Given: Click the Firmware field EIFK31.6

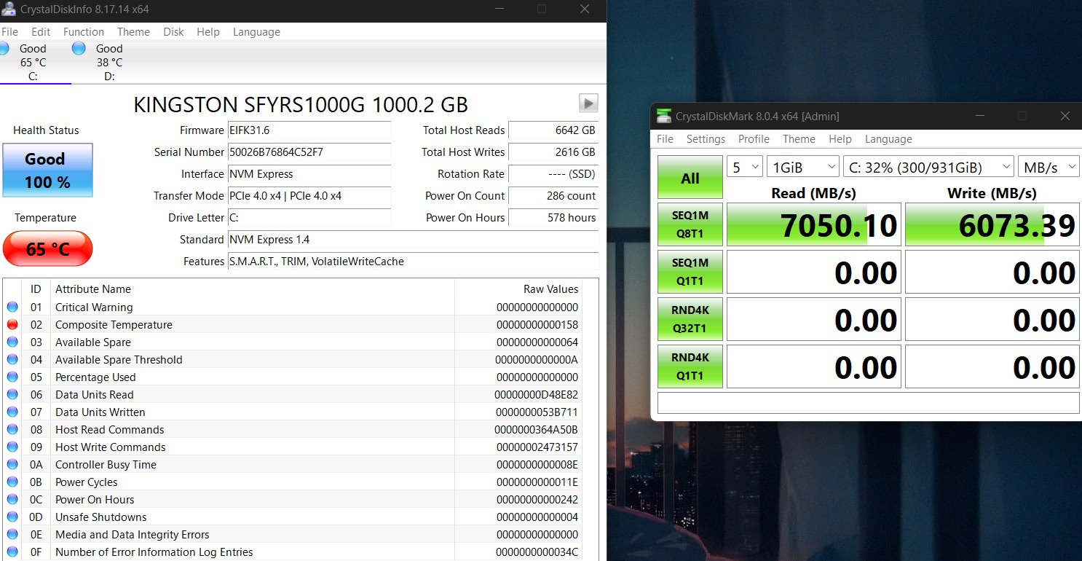Looking at the screenshot, I should click(x=309, y=130).
